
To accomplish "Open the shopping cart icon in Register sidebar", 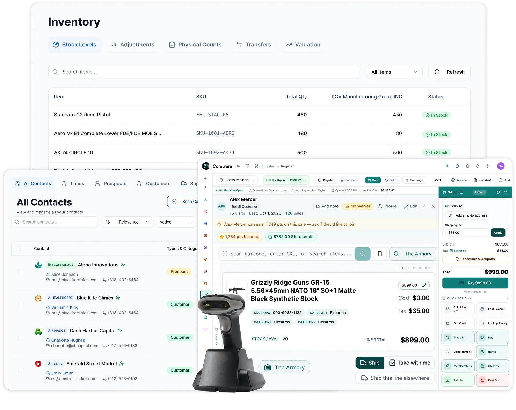I will [205, 283].
